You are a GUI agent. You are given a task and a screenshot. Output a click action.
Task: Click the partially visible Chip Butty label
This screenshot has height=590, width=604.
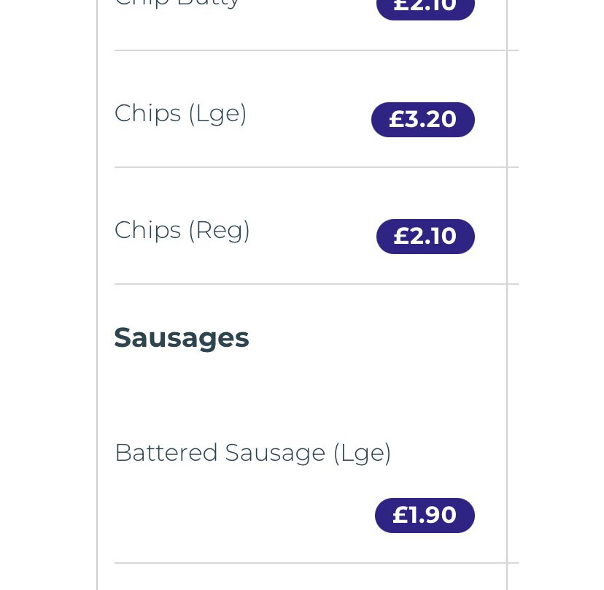pyautogui.click(x=177, y=3)
